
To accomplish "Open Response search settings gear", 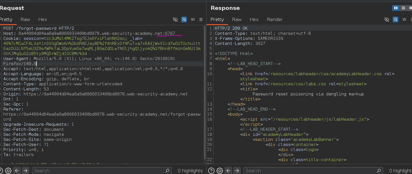I will (220, 171).
